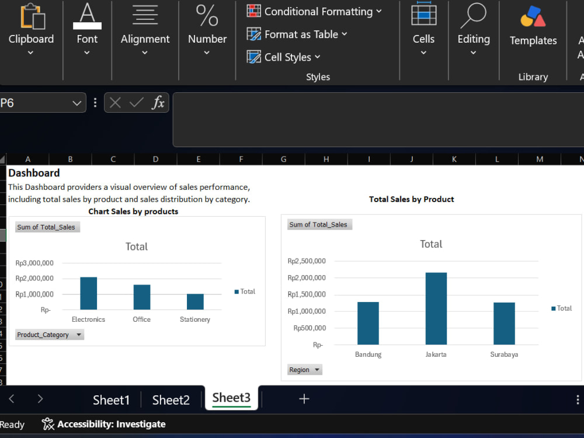This screenshot has width=584, height=438.
Task: Click the Electronics bar in chart
Action: click(x=89, y=293)
